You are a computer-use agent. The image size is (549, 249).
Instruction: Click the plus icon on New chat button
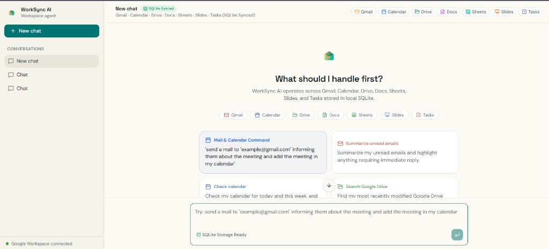13,30
